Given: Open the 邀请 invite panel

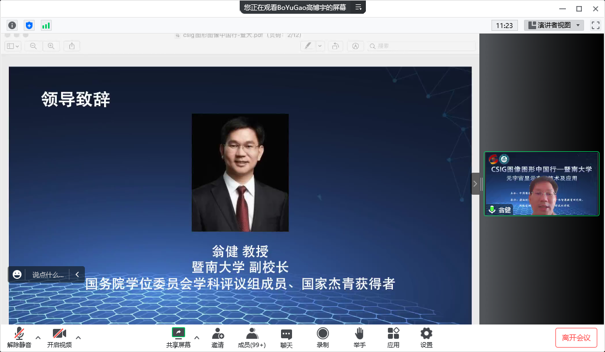Looking at the screenshot, I should click(x=218, y=338).
